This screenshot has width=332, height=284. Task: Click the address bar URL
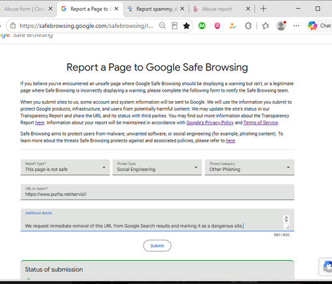[x=86, y=26]
